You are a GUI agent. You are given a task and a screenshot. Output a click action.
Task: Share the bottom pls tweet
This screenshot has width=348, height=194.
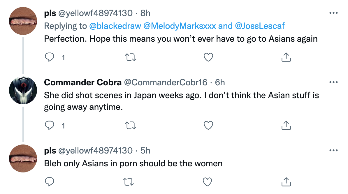286,182
